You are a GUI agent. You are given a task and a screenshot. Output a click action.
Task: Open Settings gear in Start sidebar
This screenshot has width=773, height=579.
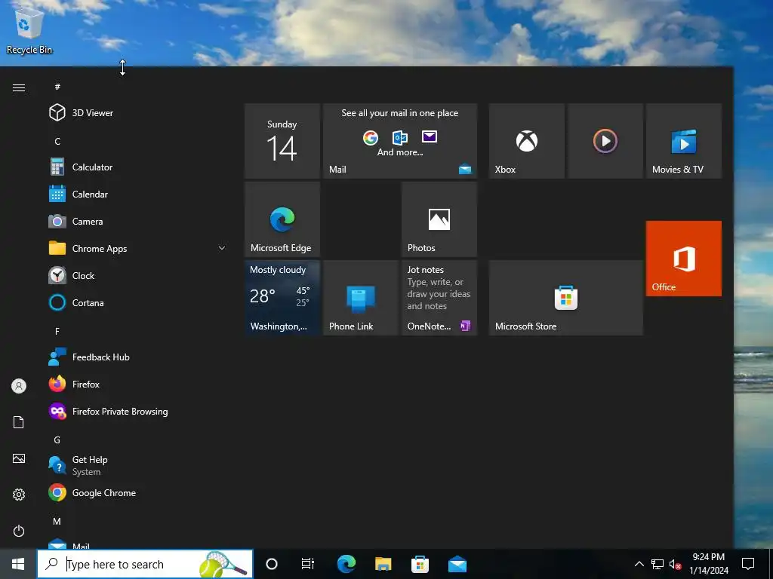point(19,495)
